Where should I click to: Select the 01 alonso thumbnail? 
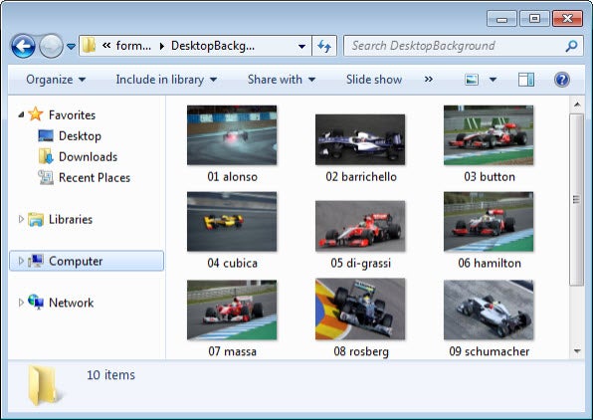pos(232,135)
